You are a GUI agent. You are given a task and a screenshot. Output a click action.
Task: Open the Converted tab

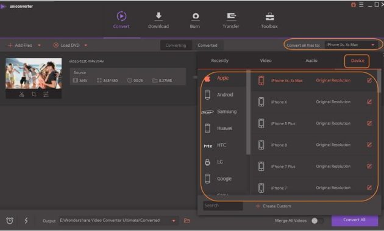(207, 46)
